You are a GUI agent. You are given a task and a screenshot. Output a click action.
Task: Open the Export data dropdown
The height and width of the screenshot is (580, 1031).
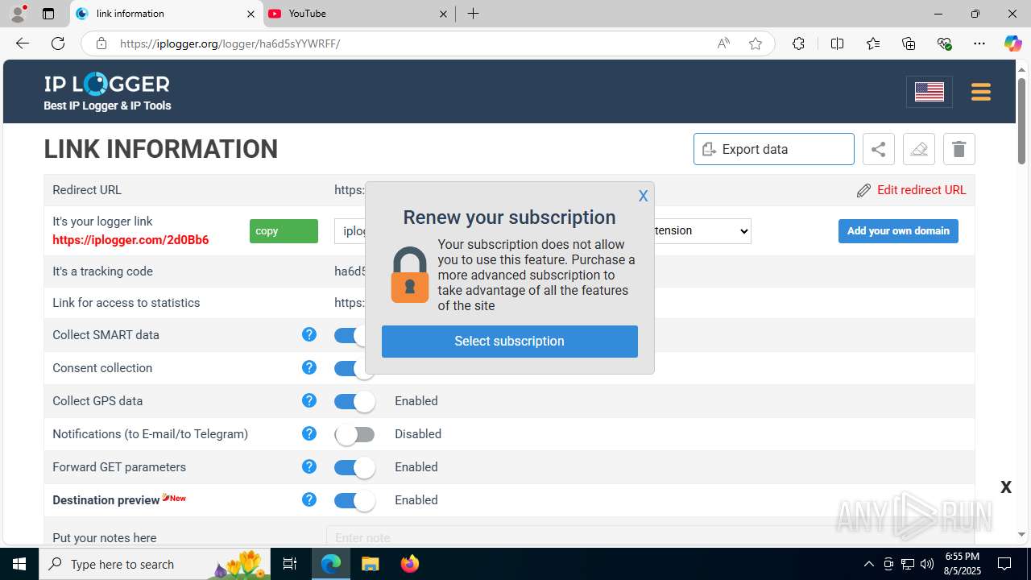[774, 149]
